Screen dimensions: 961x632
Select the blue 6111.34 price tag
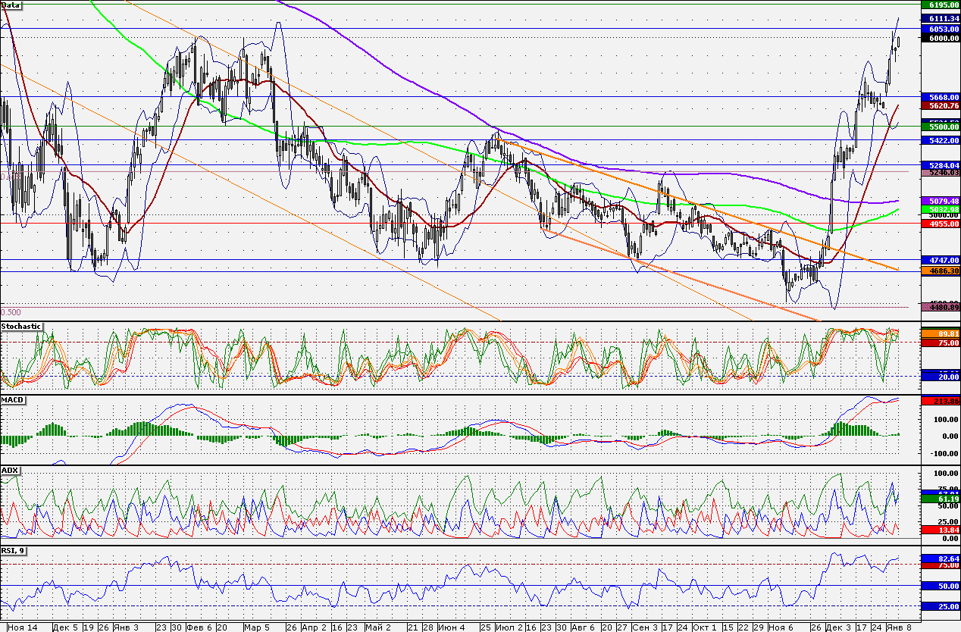(940, 18)
